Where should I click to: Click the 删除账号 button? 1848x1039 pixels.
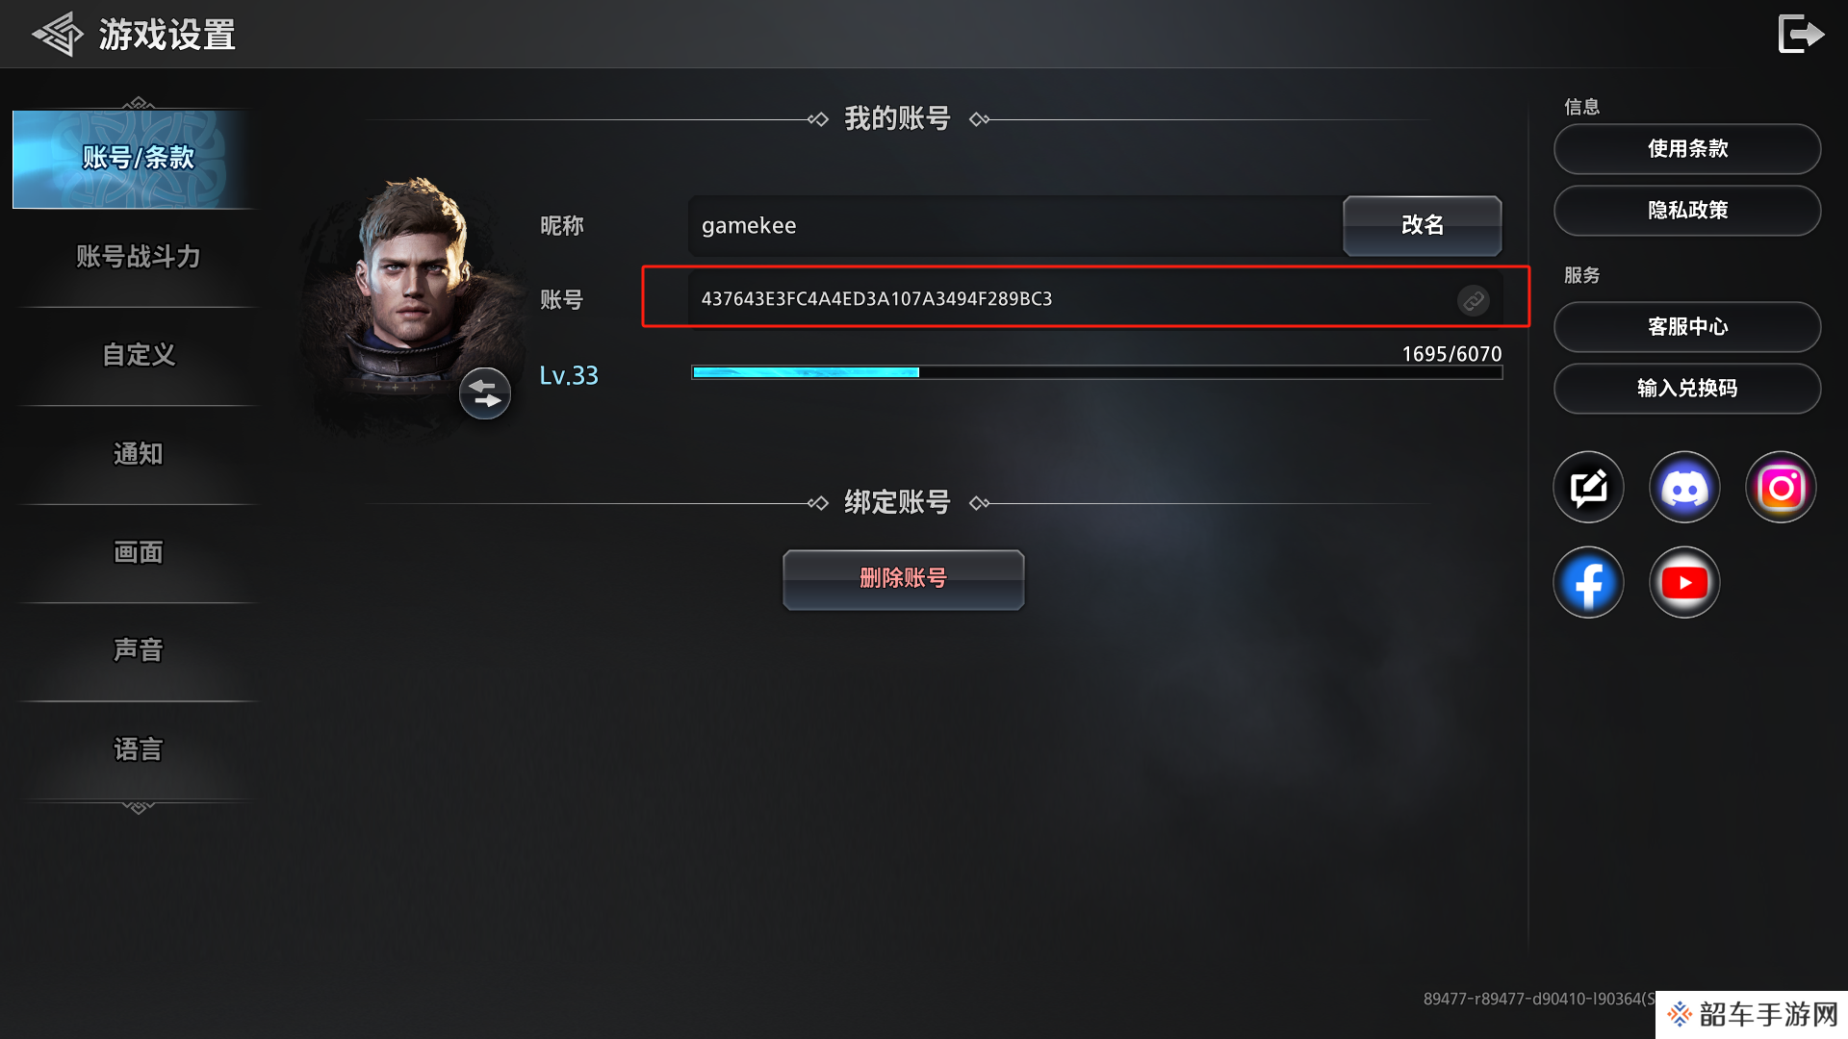[903, 579]
